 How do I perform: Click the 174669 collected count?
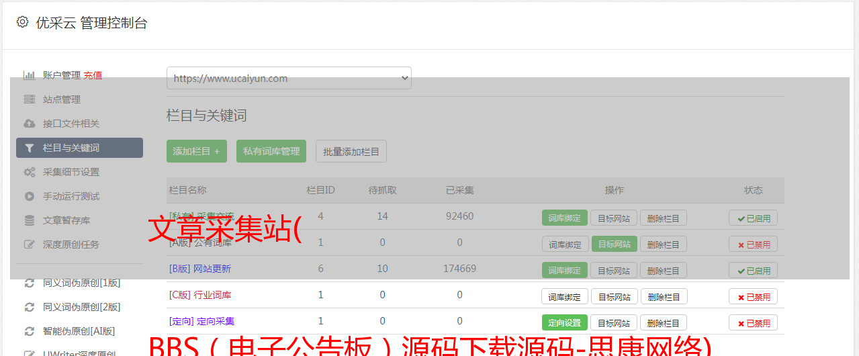pos(460,269)
